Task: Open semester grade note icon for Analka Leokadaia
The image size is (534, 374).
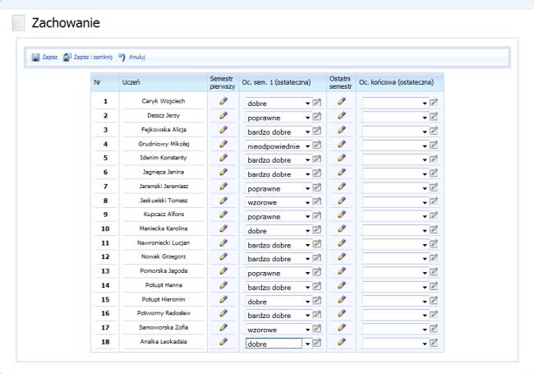Action: click(317, 343)
